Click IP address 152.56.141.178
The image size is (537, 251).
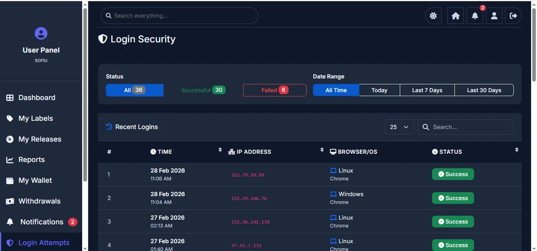250,222
